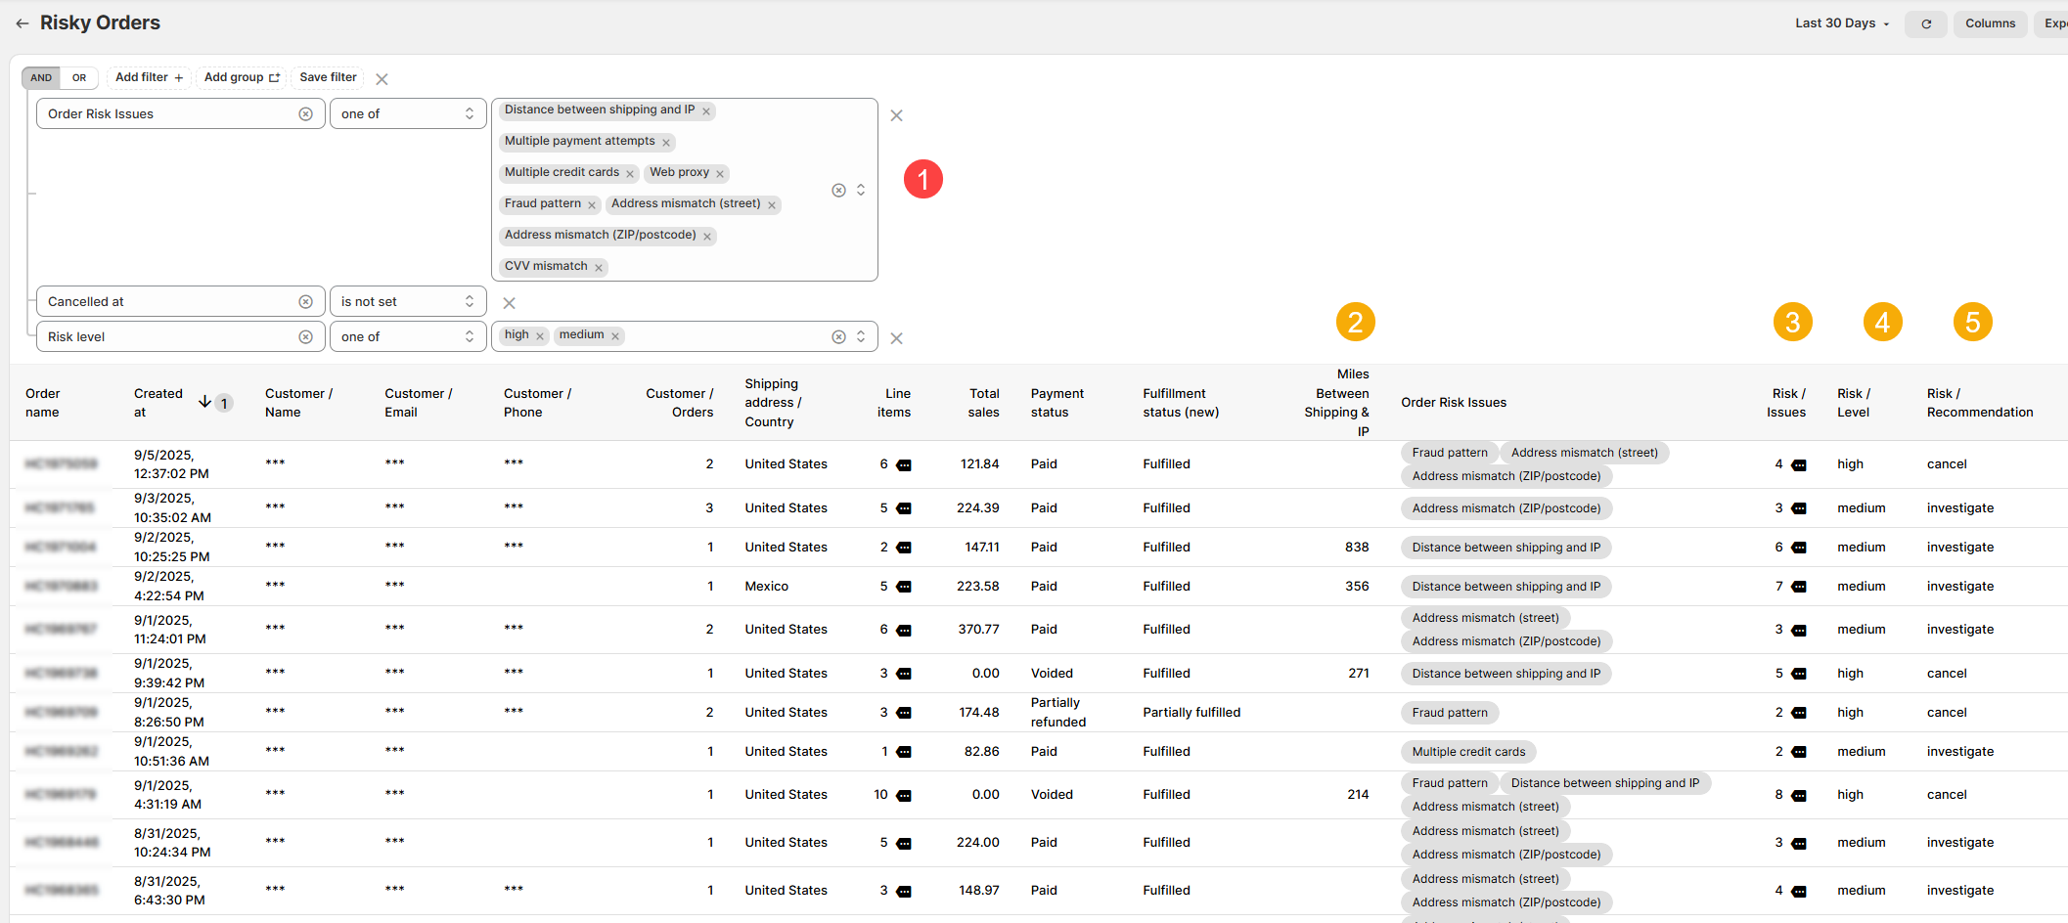Toggle the AND filter logic
The width and height of the screenshot is (2068, 923).
[41, 78]
